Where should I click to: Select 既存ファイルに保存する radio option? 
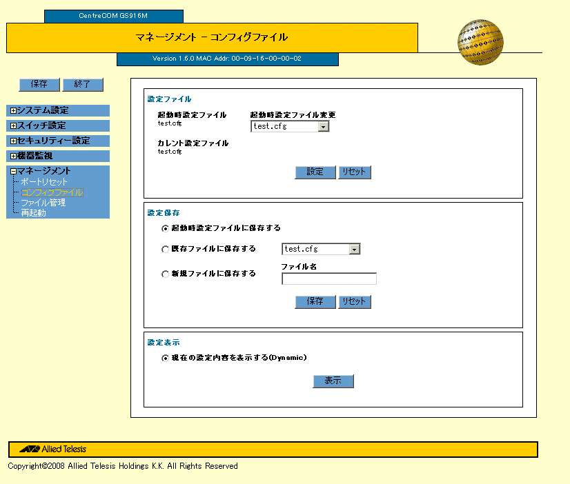(165, 249)
